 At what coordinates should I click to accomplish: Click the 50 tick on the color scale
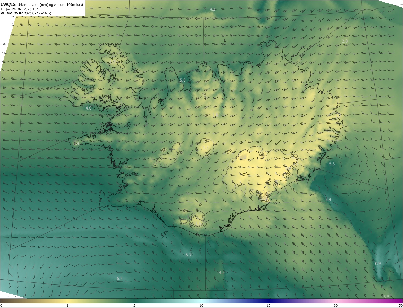(400, 305)
